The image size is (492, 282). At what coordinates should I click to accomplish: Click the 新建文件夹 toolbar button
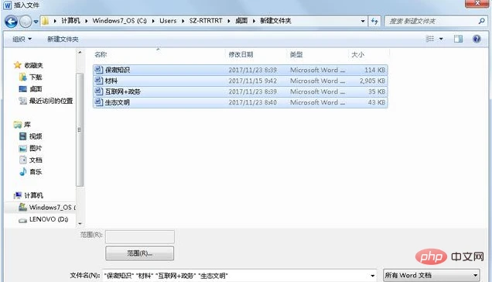63,39
